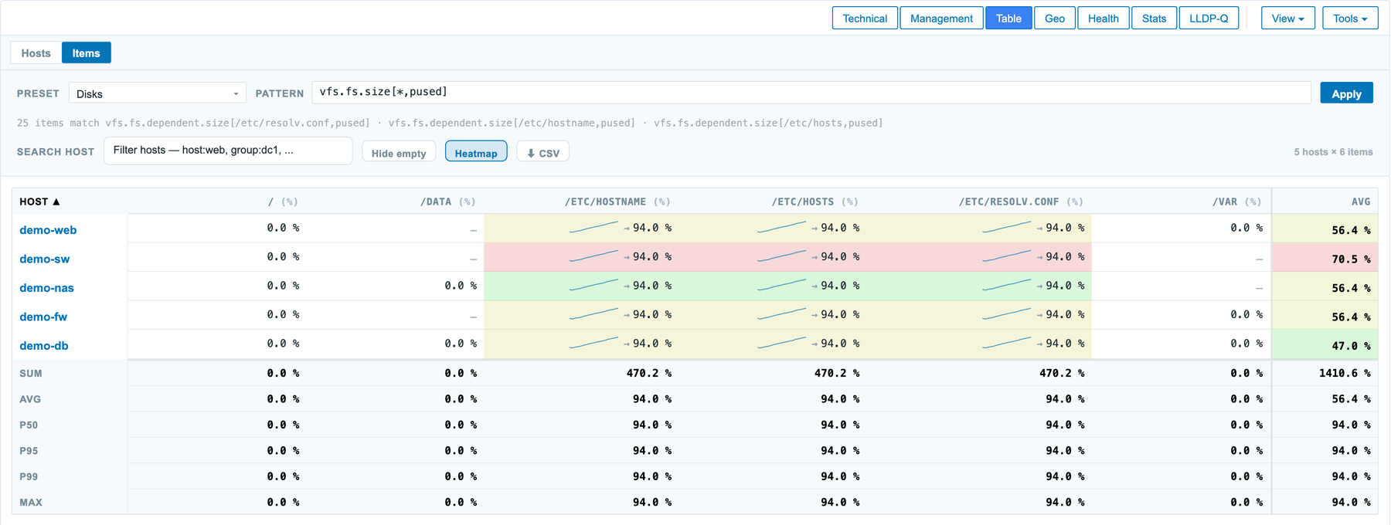
Task: Switch to the Management view
Action: point(941,18)
